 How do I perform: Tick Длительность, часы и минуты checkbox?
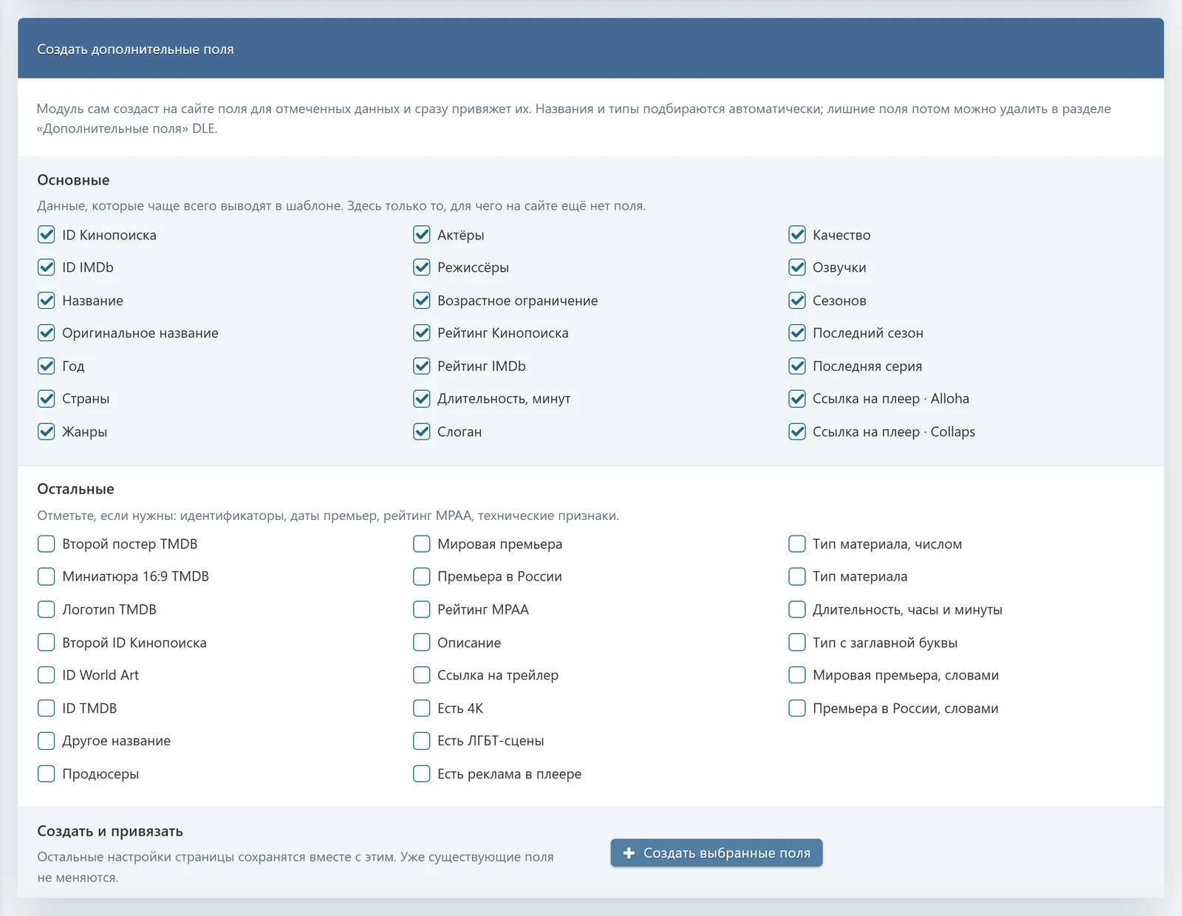(797, 609)
